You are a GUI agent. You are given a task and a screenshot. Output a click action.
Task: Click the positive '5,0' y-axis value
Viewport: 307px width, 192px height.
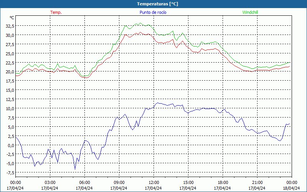[x=11, y=127]
